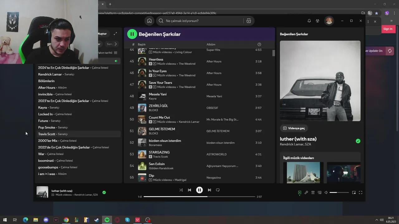Open the luther now-playing video artwork

point(320,81)
